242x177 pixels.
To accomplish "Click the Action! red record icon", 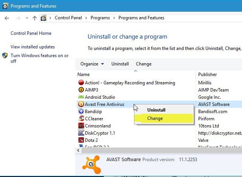I will click(81, 82).
